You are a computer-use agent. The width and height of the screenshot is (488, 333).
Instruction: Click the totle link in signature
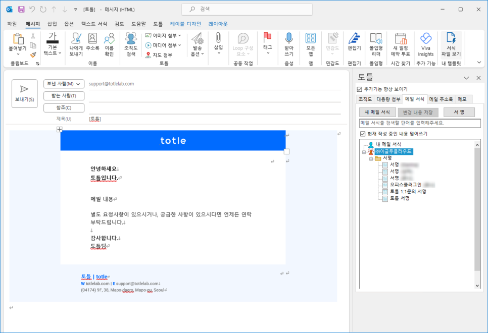(102, 276)
